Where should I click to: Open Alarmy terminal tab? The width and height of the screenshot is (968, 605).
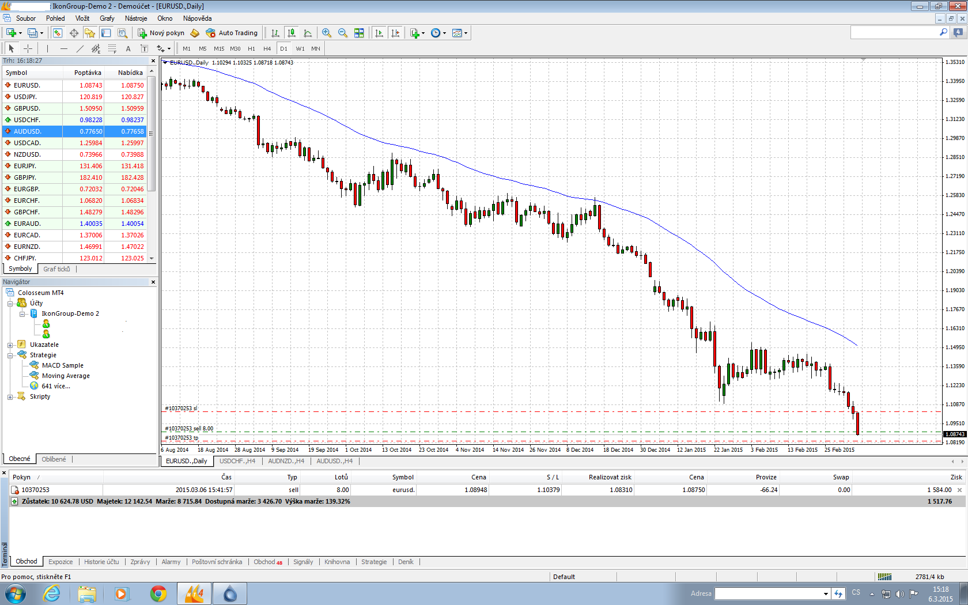click(x=171, y=562)
